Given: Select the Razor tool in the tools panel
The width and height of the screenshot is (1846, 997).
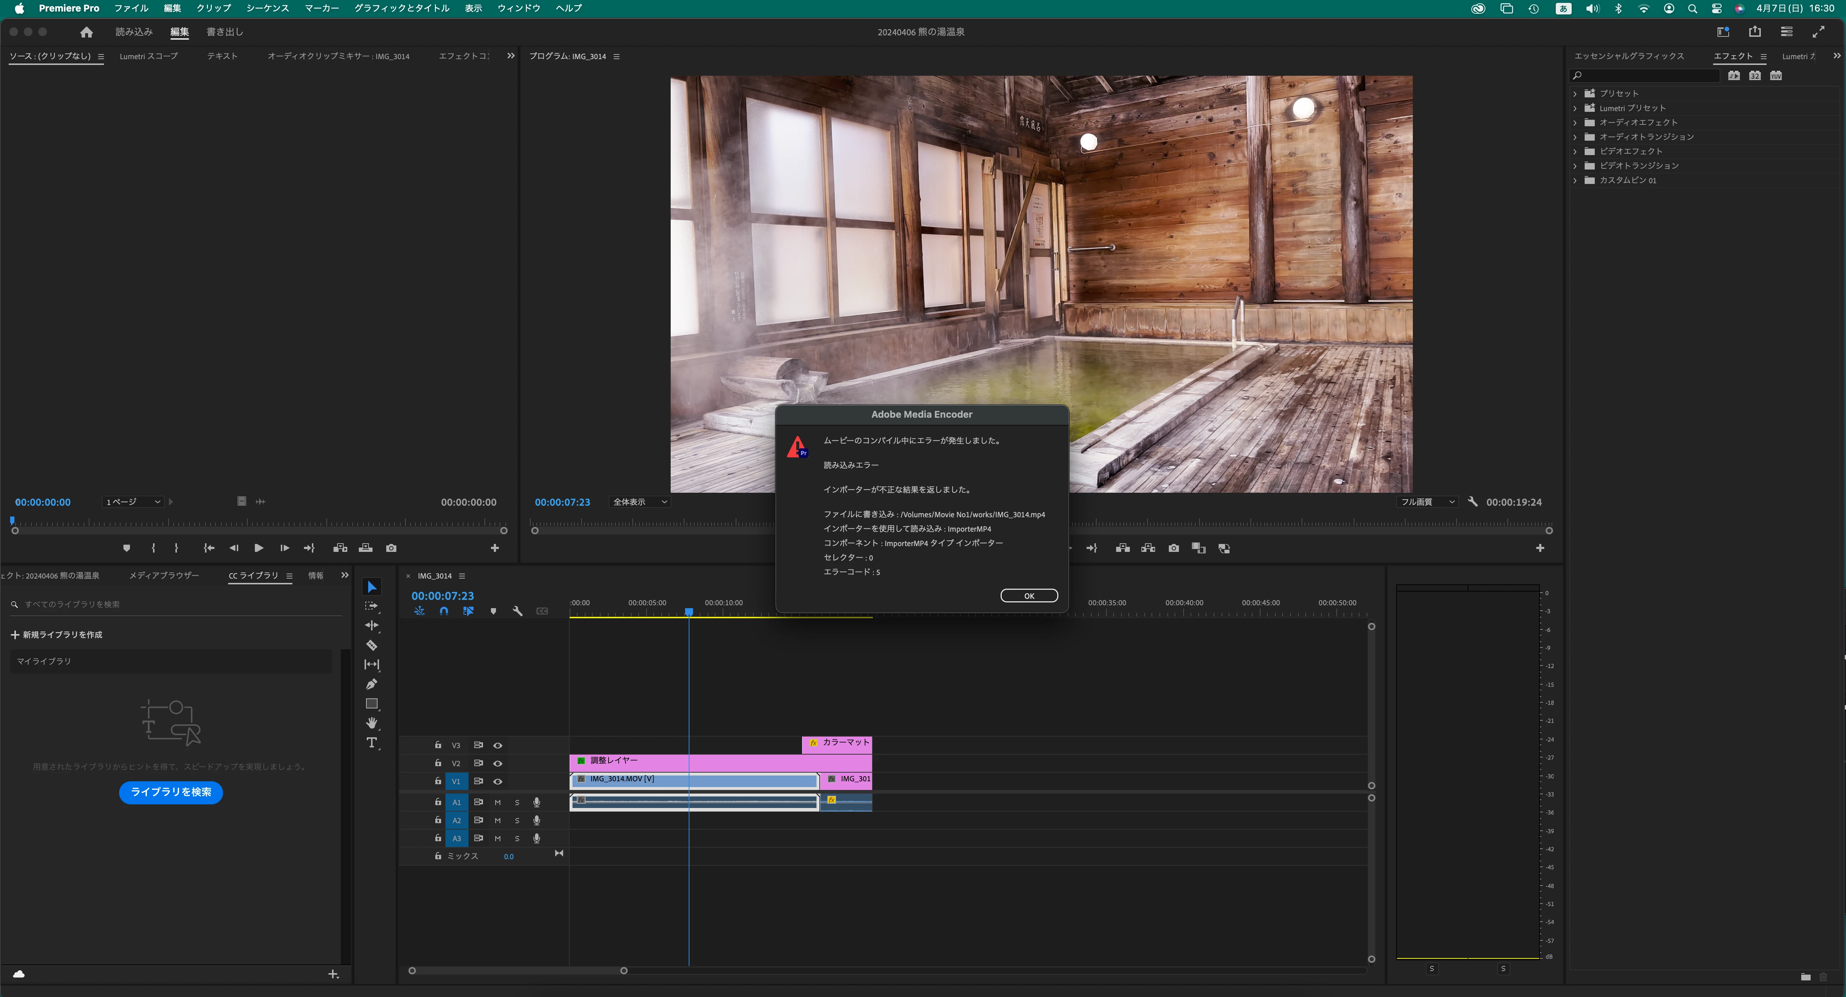Looking at the screenshot, I should 371,645.
